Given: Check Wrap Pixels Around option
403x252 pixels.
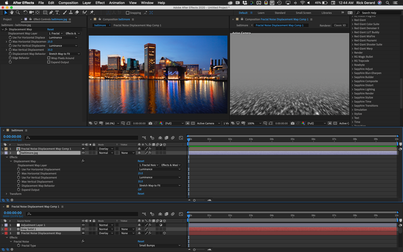Looking at the screenshot, I should click(x=48, y=58).
